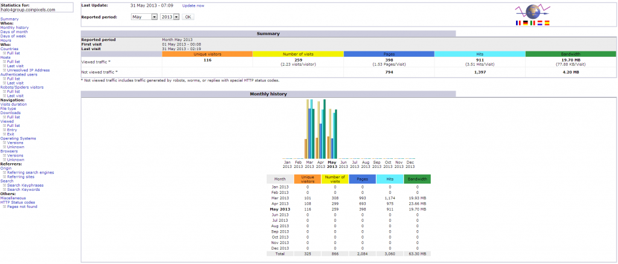Open Unknown under Operating Systems
The width and height of the screenshot is (618, 264).
tap(15, 147)
